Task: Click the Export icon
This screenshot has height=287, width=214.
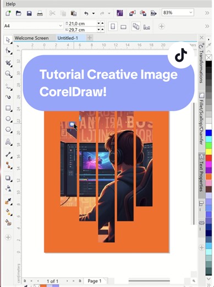Action: tap(143, 13)
